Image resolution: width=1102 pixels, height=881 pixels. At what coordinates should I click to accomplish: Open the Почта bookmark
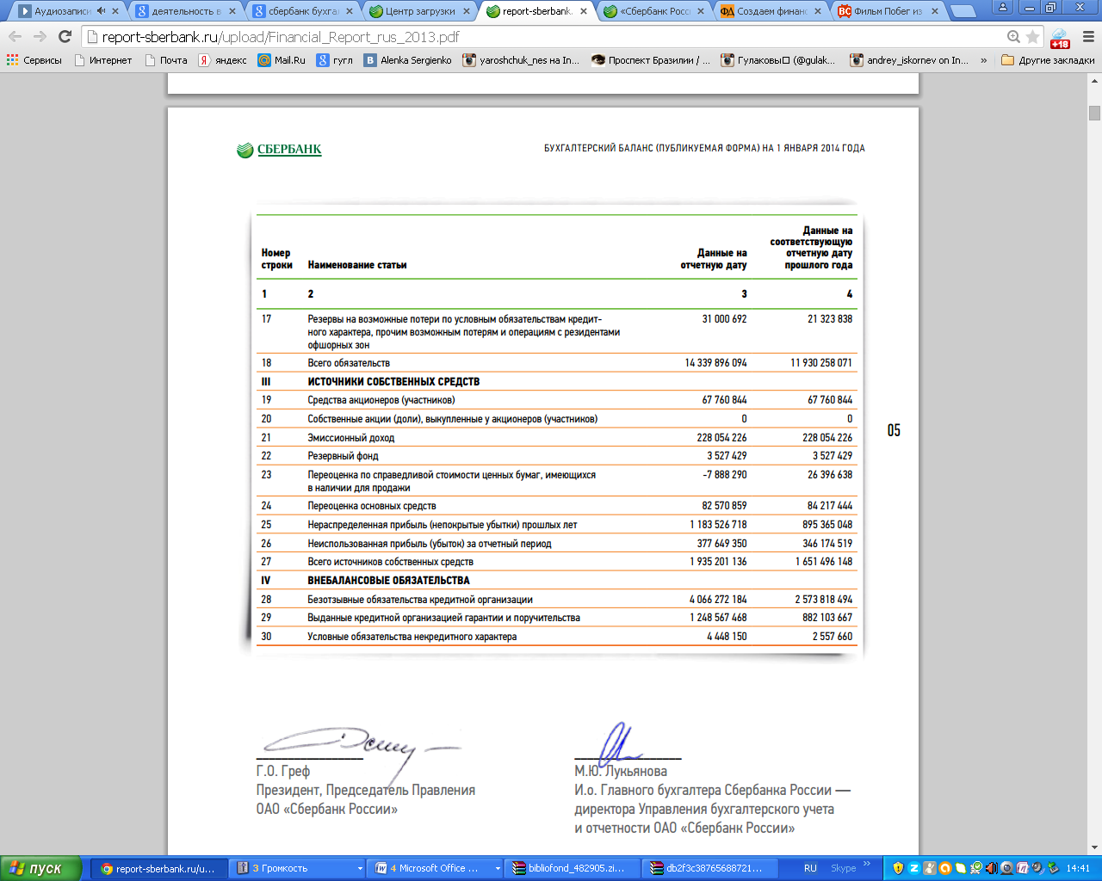pyautogui.click(x=166, y=60)
